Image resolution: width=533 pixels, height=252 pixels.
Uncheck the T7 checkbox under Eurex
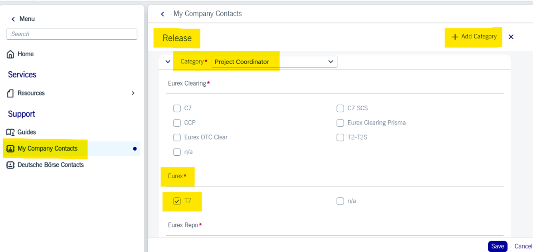[177, 201]
